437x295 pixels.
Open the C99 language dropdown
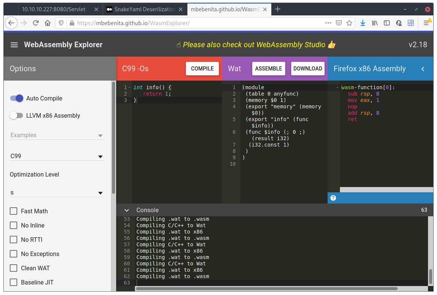click(57, 156)
